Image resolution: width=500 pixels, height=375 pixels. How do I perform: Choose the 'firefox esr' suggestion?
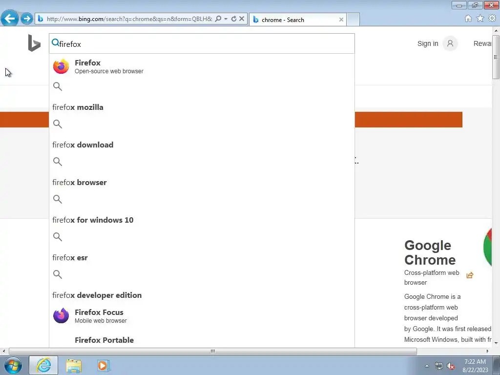click(70, 258)
